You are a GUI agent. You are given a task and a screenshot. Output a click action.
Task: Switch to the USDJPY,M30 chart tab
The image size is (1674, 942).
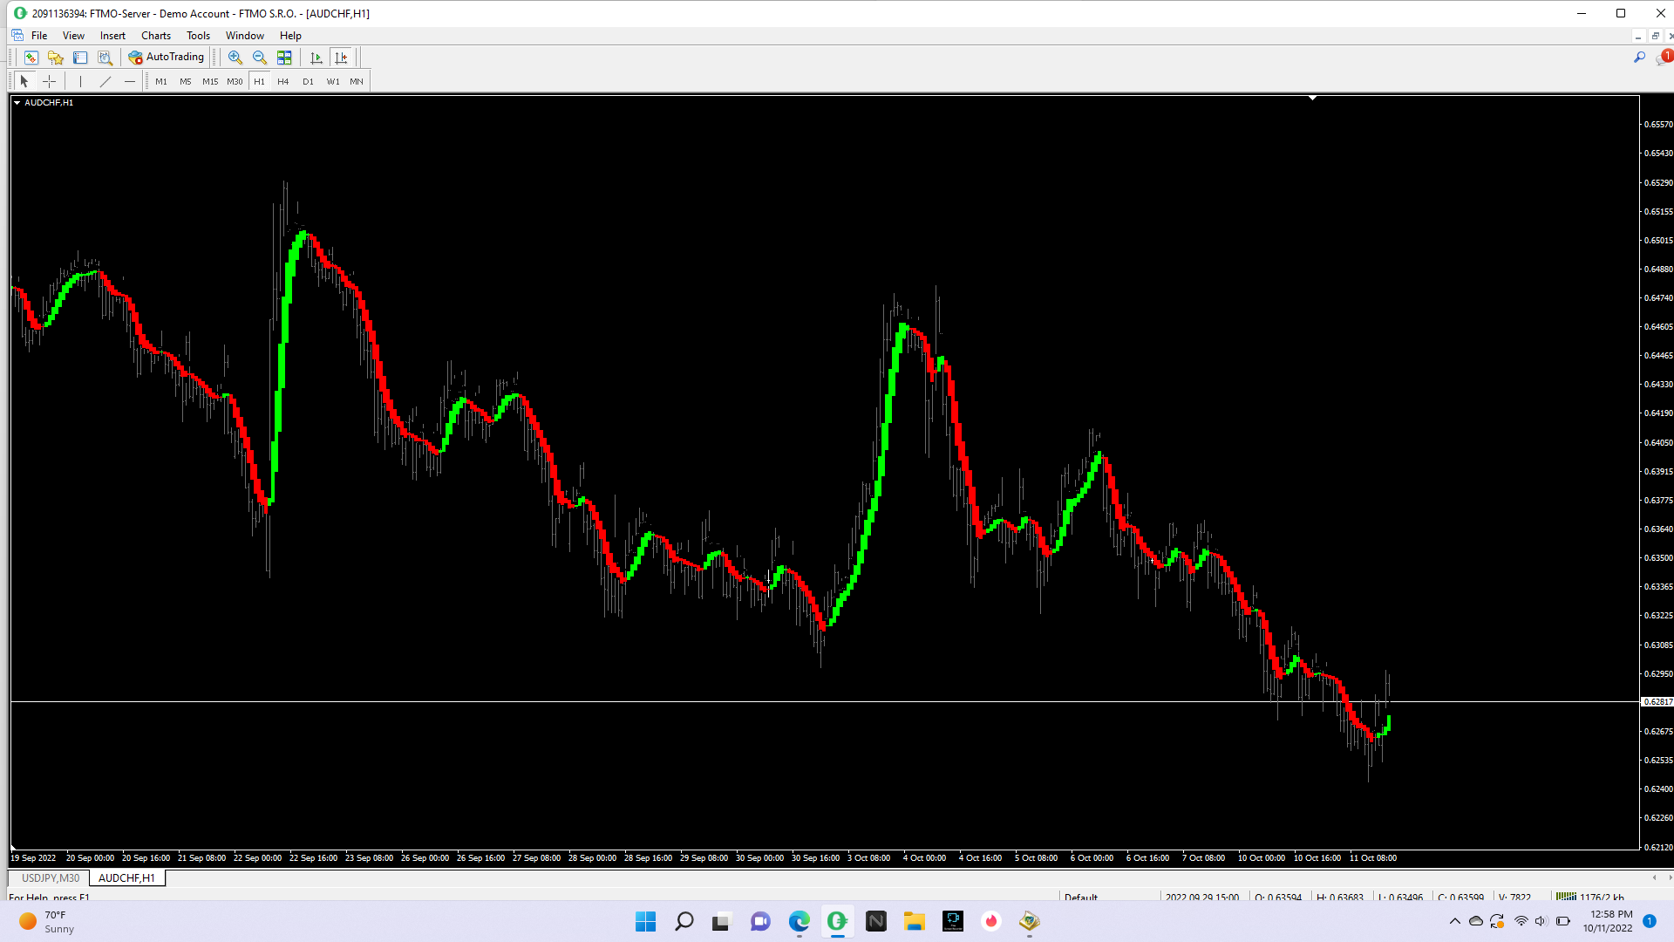(x=51, y=878)
